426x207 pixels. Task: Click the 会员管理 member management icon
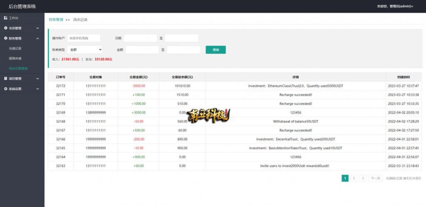(5, 28)
